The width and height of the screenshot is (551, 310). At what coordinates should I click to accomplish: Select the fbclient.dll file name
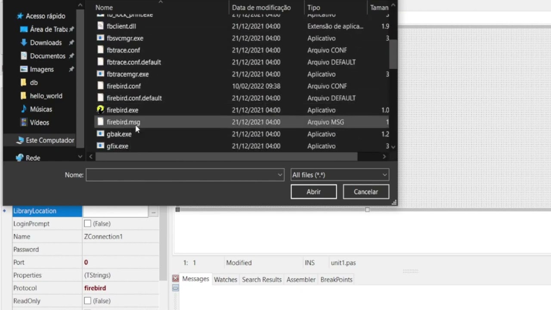coord(121,26)
